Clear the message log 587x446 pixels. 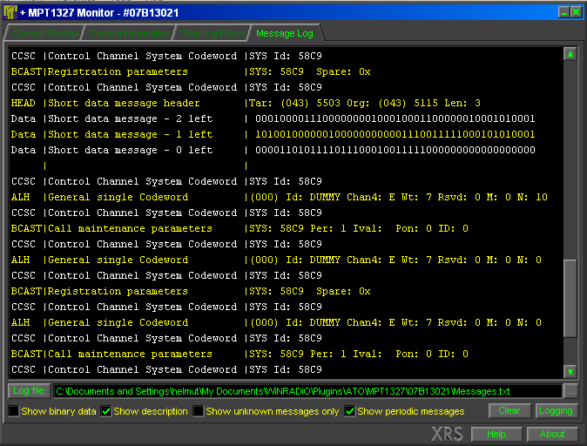coord(509,411)
